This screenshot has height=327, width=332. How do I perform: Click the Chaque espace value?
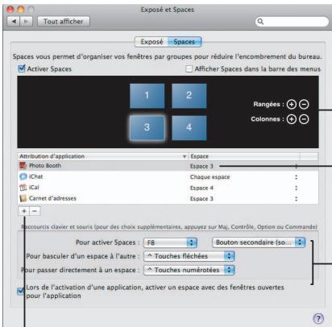click(x=210, y=177)
